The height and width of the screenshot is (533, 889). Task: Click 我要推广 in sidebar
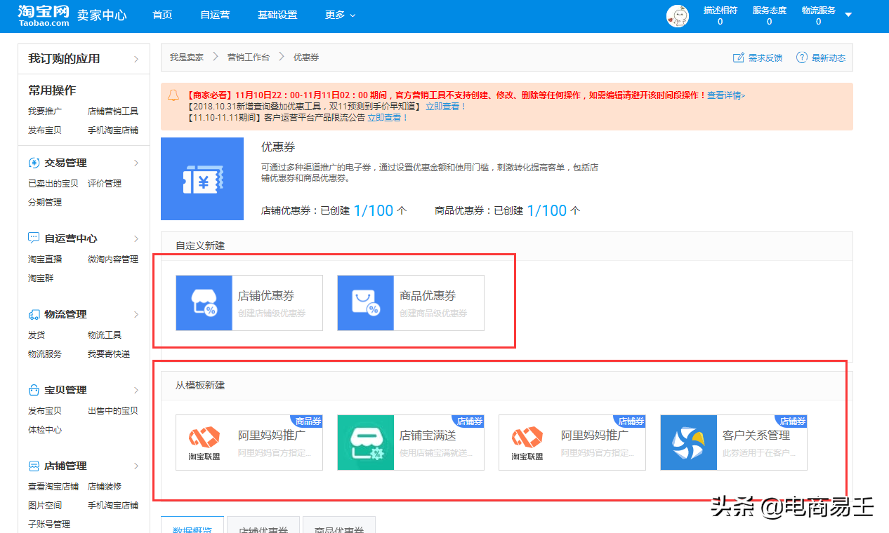tap(45, 111)
